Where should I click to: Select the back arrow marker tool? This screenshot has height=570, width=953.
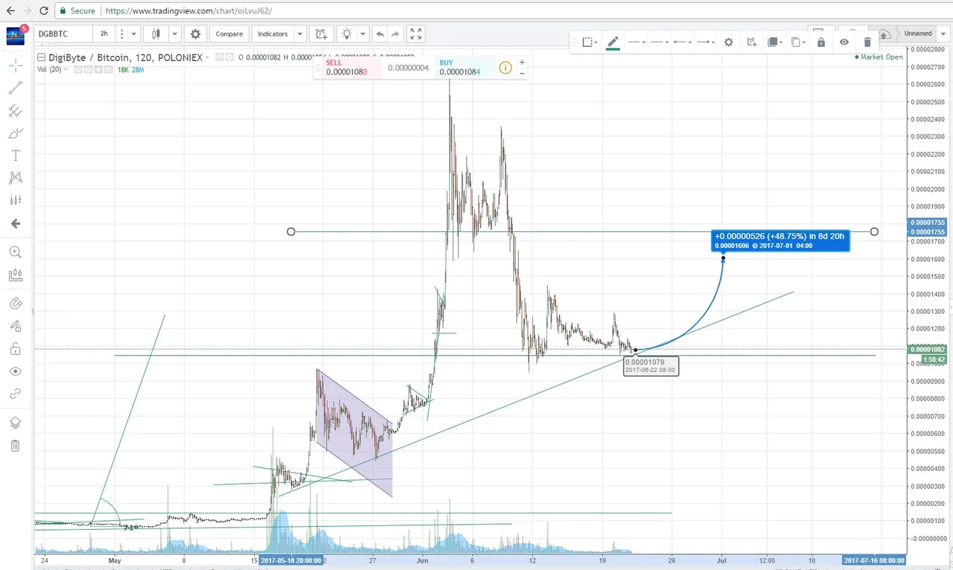[x=15, y=223]
